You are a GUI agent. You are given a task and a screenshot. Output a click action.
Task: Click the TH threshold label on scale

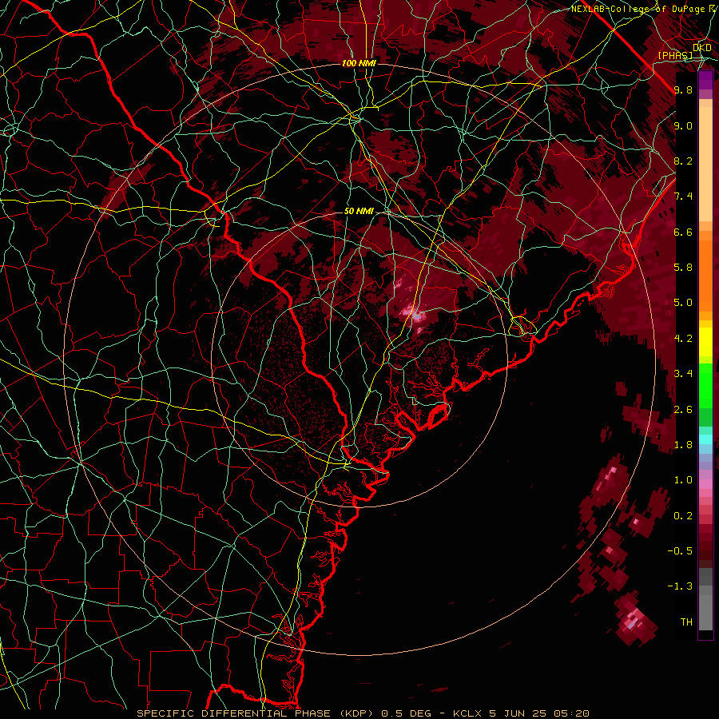[x=686, y=622]
